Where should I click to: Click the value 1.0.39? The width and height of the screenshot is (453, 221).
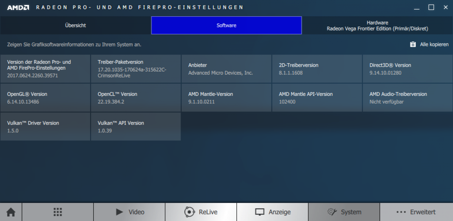coord(105,131)
